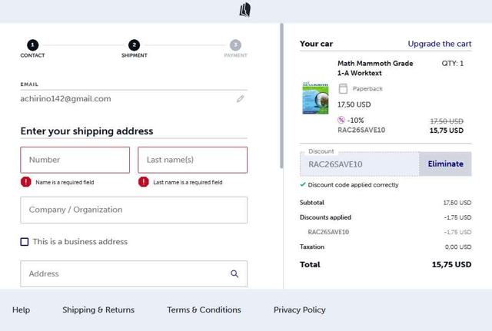492x331 pixels.
Task: View the Terms & Conditions link
Action: tap(204, 310)
